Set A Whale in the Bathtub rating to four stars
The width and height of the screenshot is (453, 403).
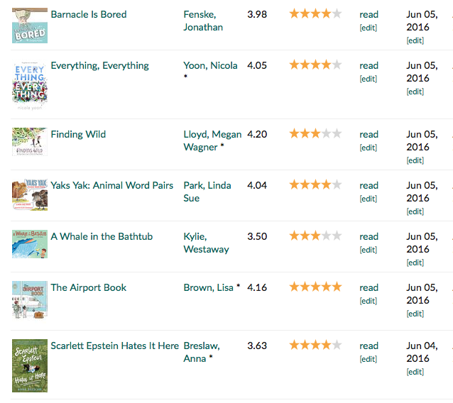click(326, 236)
